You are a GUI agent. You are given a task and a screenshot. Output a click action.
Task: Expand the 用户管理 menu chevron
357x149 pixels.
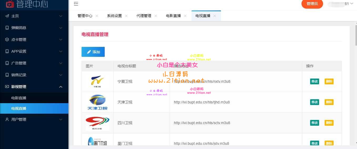[61, 119]
